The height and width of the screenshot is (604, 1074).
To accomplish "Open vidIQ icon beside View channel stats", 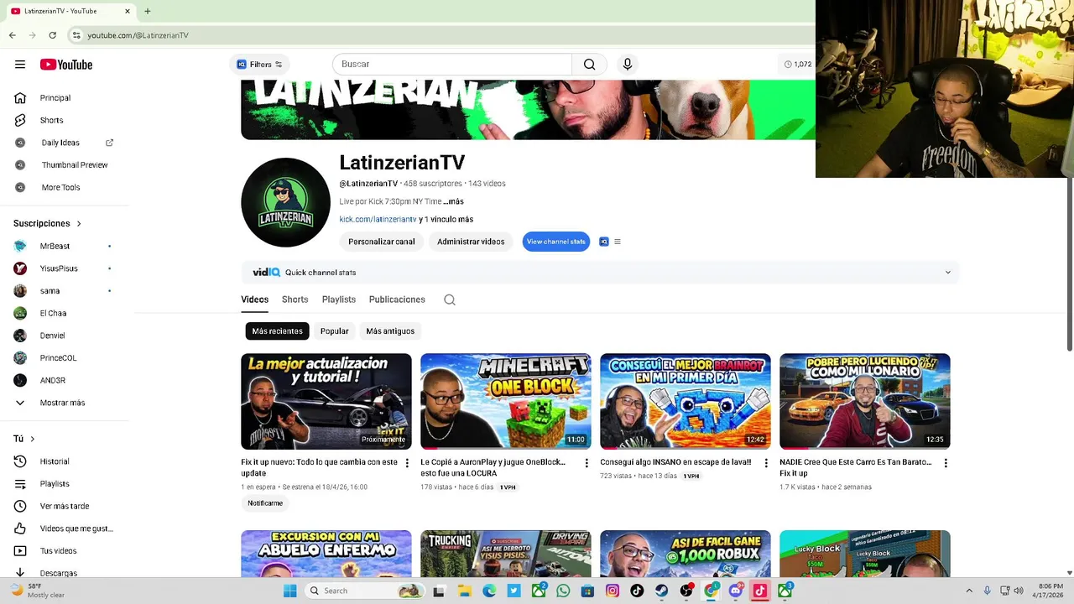I will tap(603, 242).
